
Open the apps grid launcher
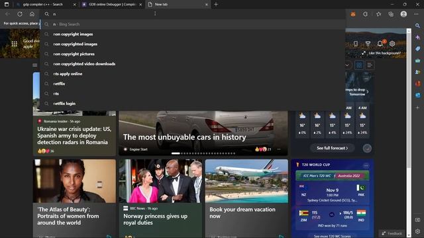pos(15,44)
